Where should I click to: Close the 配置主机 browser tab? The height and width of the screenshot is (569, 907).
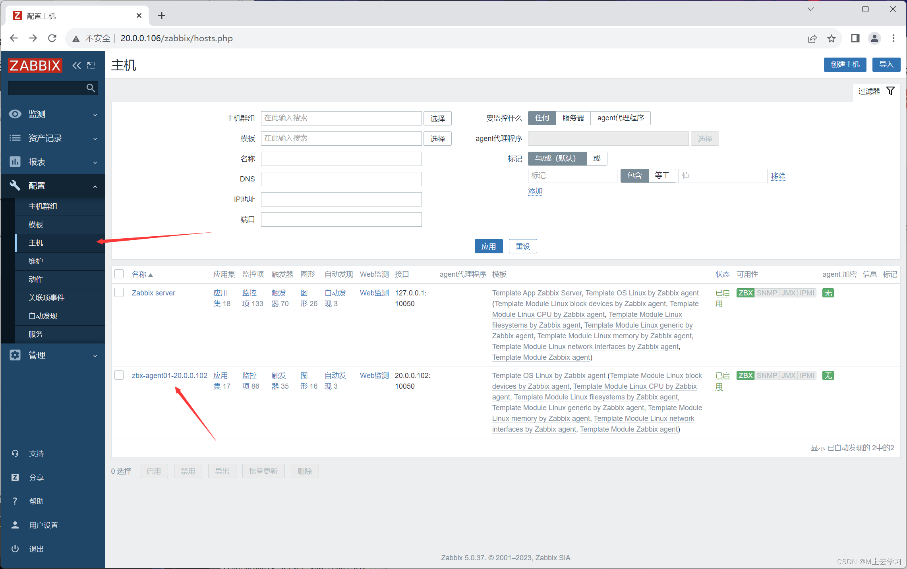pyautogui.click(x=139, y=15)
